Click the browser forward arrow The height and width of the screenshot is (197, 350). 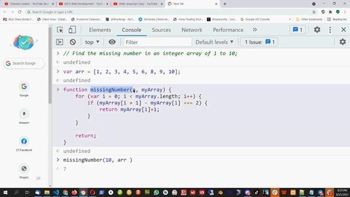tap(12, 12)
